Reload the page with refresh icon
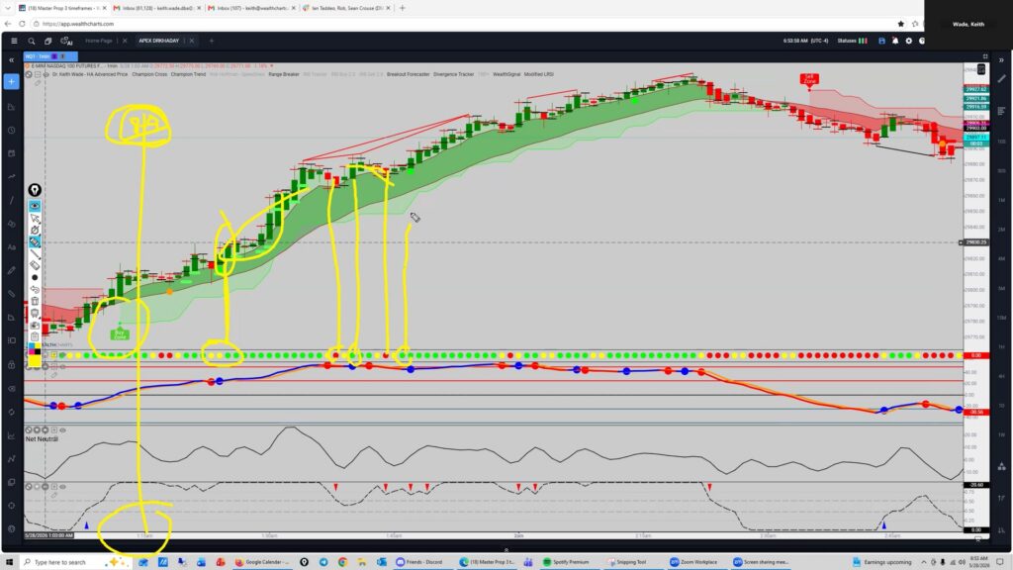Image resolution: width=1013 pixels, height=570 pixels. (x=22, y=24)
